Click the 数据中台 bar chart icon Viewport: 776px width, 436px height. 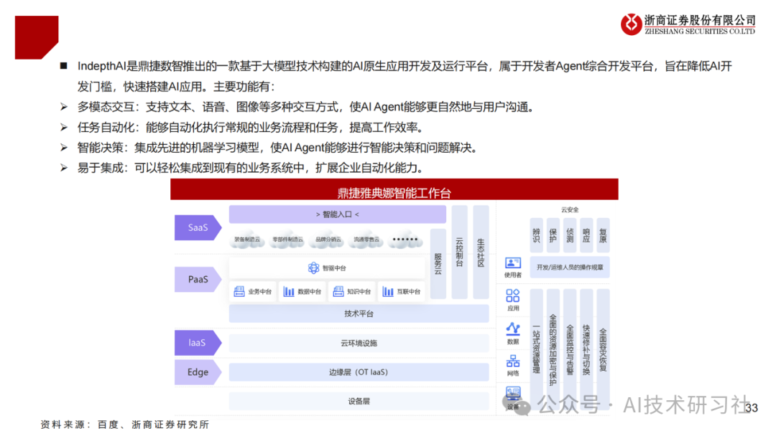289,291
